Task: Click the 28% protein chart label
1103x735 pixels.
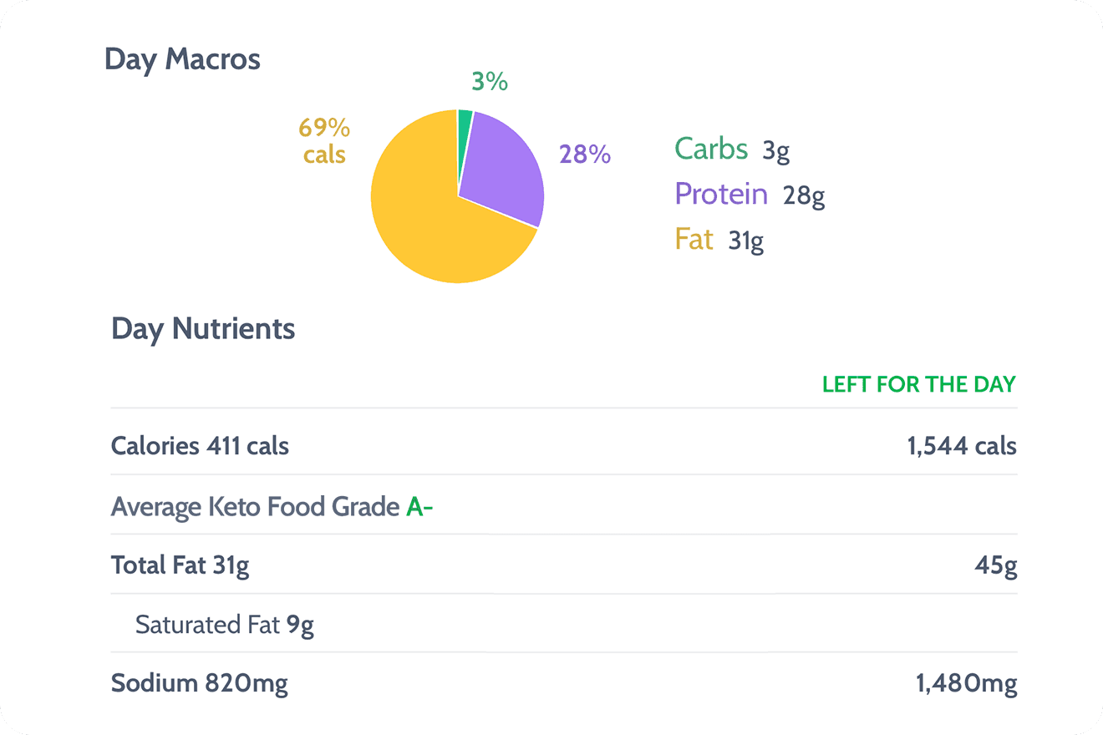Action: click(585, 155)
